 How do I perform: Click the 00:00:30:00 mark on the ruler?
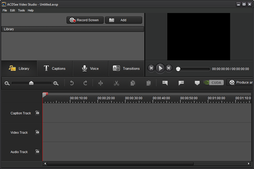pos(134,98)
